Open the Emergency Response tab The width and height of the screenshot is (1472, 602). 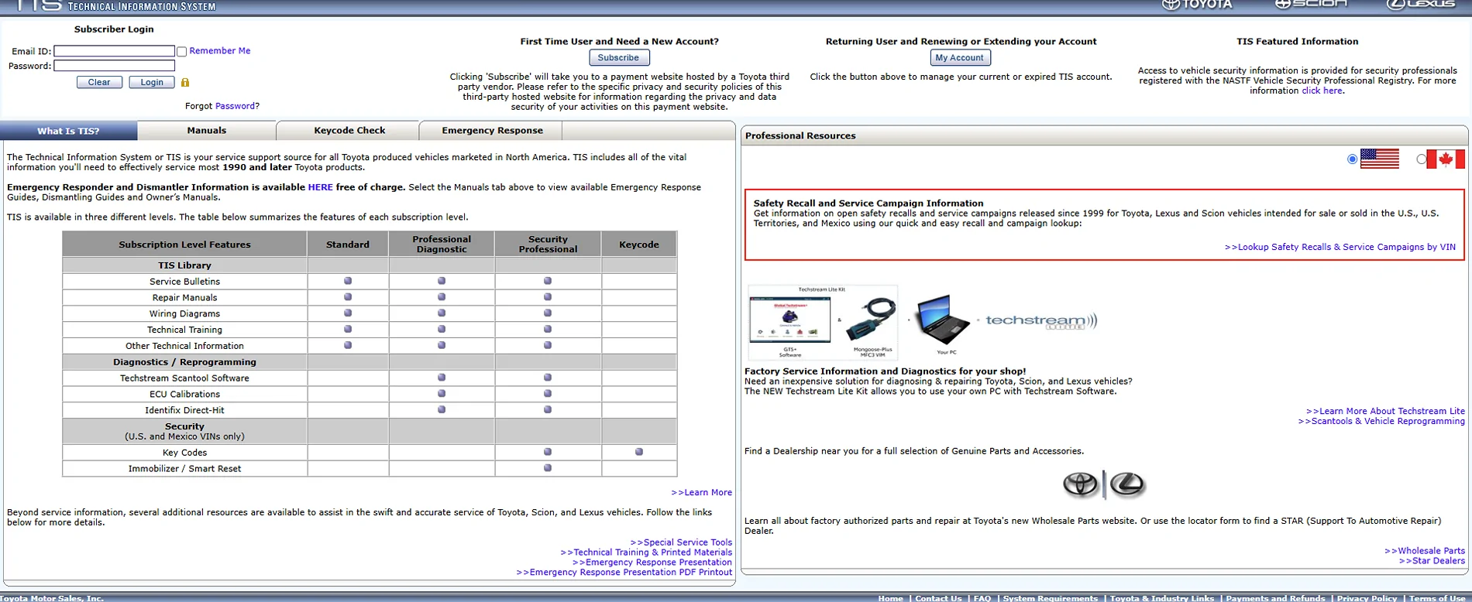[x=492, y=130]
